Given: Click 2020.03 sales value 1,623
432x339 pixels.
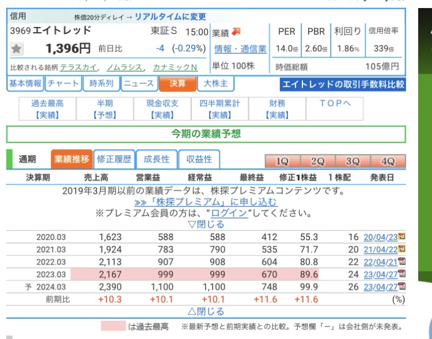Looking at the screenshot, I should (110, 237).
